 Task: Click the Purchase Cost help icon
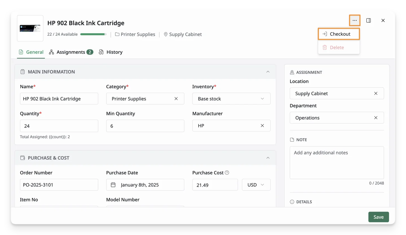(x=227, y=173)
